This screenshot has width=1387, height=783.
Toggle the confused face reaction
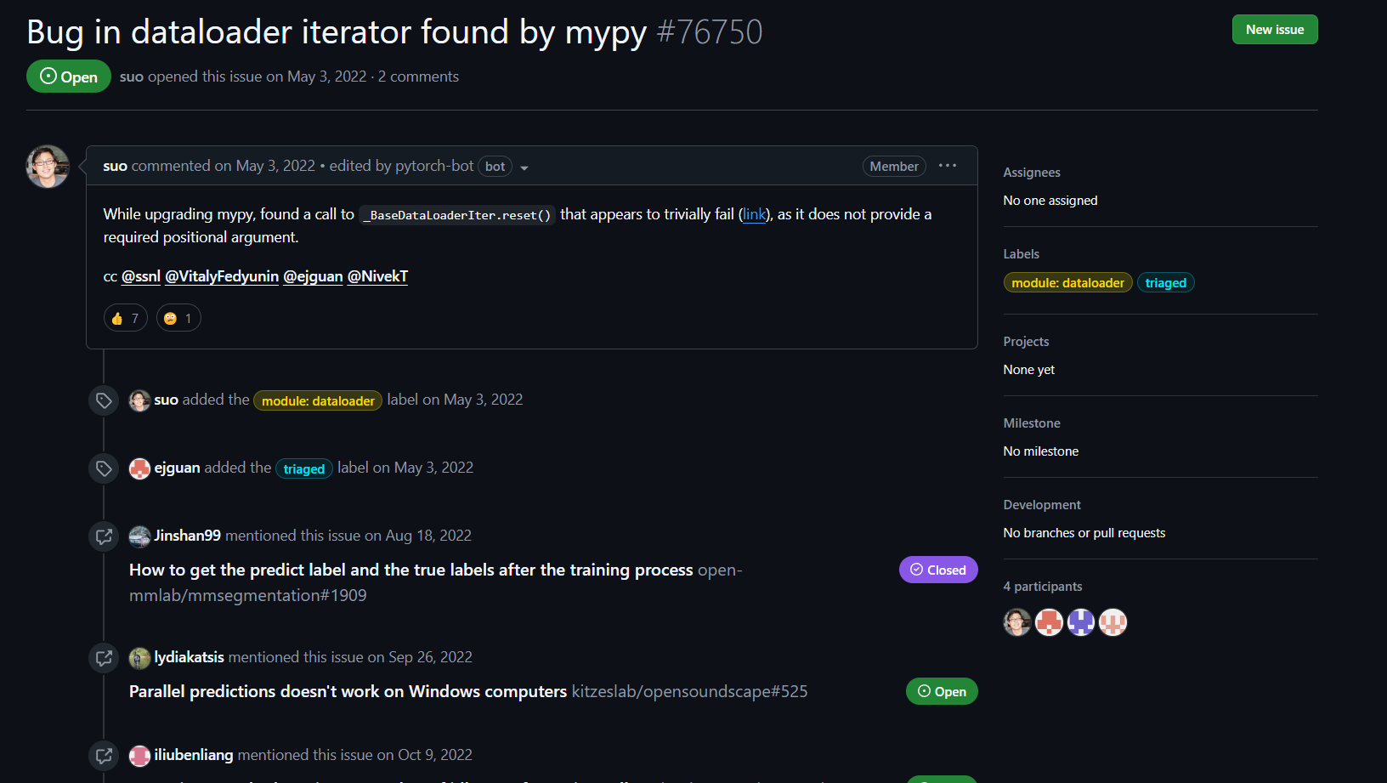coord(178,318)
